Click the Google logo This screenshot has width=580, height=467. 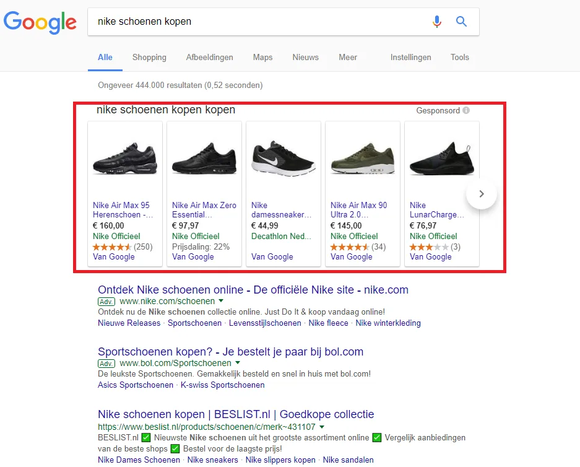(x=40, y=22)
